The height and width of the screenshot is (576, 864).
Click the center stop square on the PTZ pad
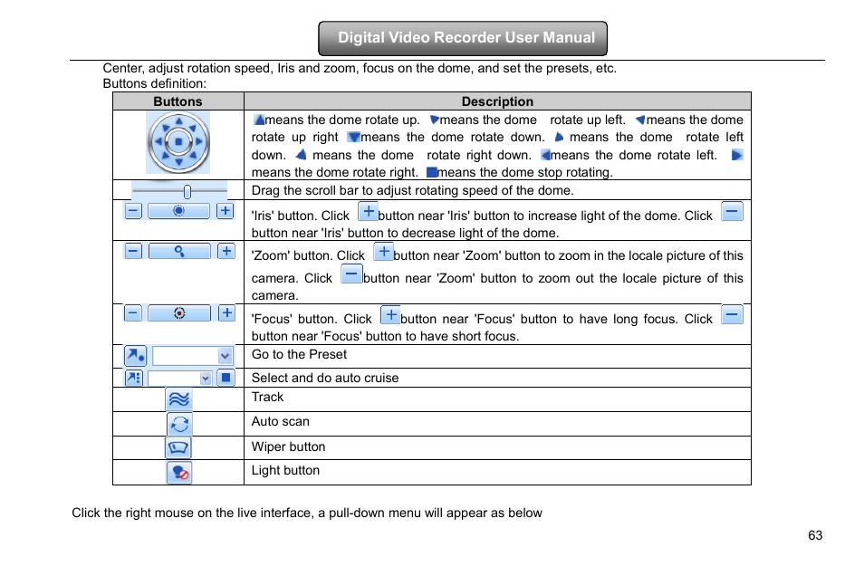pyautogui.click(x=178, y=141)
